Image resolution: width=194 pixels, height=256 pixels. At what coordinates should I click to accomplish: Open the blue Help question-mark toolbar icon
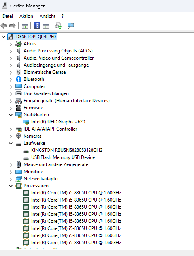coord(37,26)
